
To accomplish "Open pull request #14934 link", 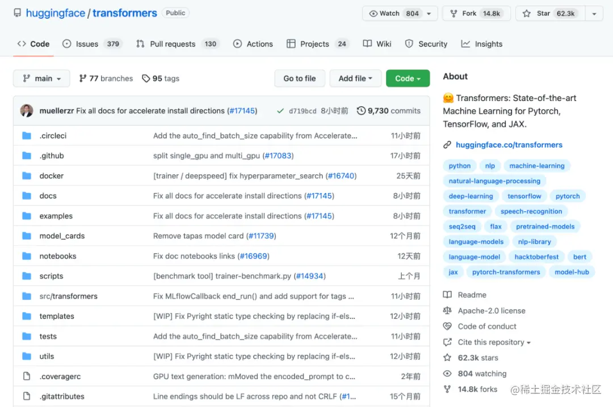I will coord(310,276).
